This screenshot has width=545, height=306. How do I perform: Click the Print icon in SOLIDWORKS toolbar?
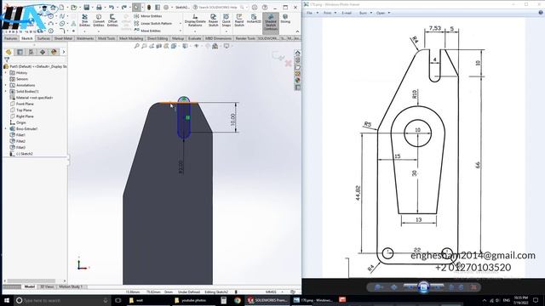click(99, 8)
